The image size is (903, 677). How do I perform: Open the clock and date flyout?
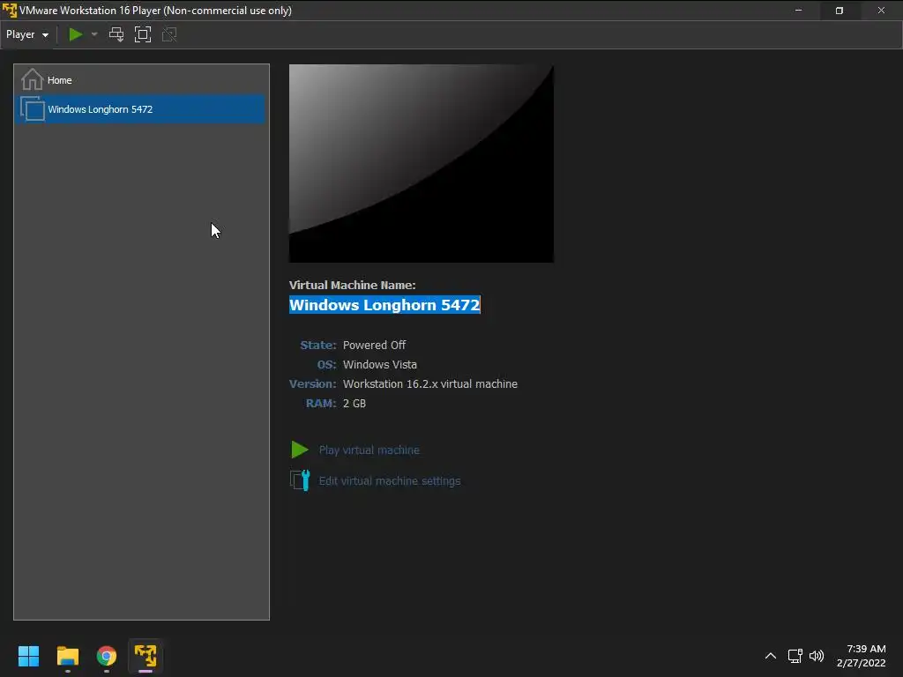pos(861,656)
